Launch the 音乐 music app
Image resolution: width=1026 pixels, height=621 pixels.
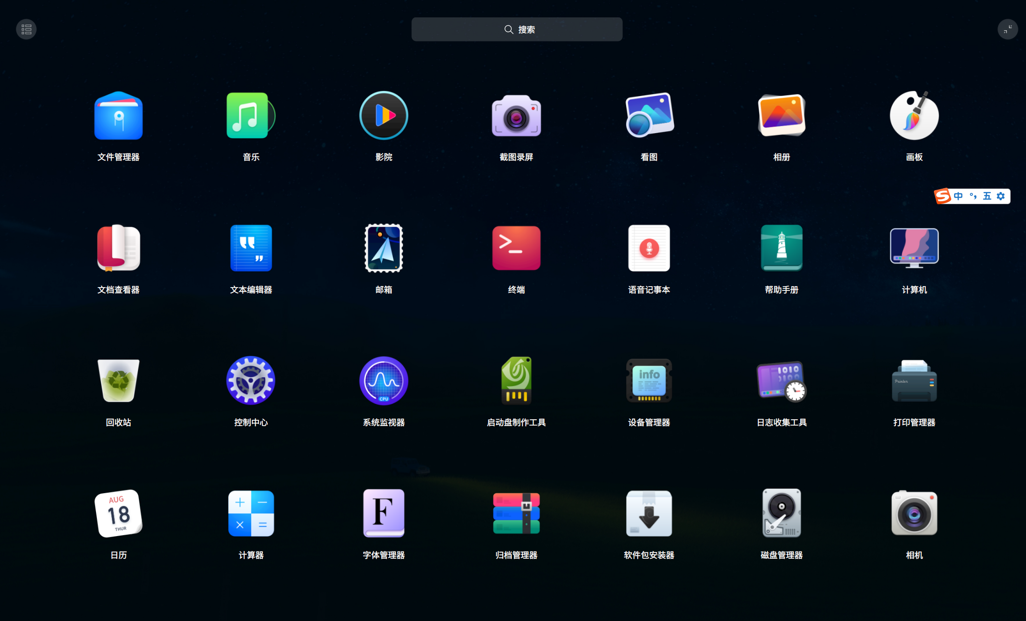click(251, 116)
